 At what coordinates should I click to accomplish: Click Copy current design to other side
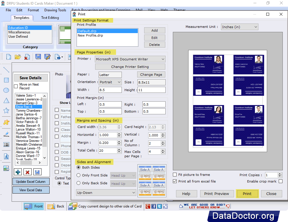[105, 206]
